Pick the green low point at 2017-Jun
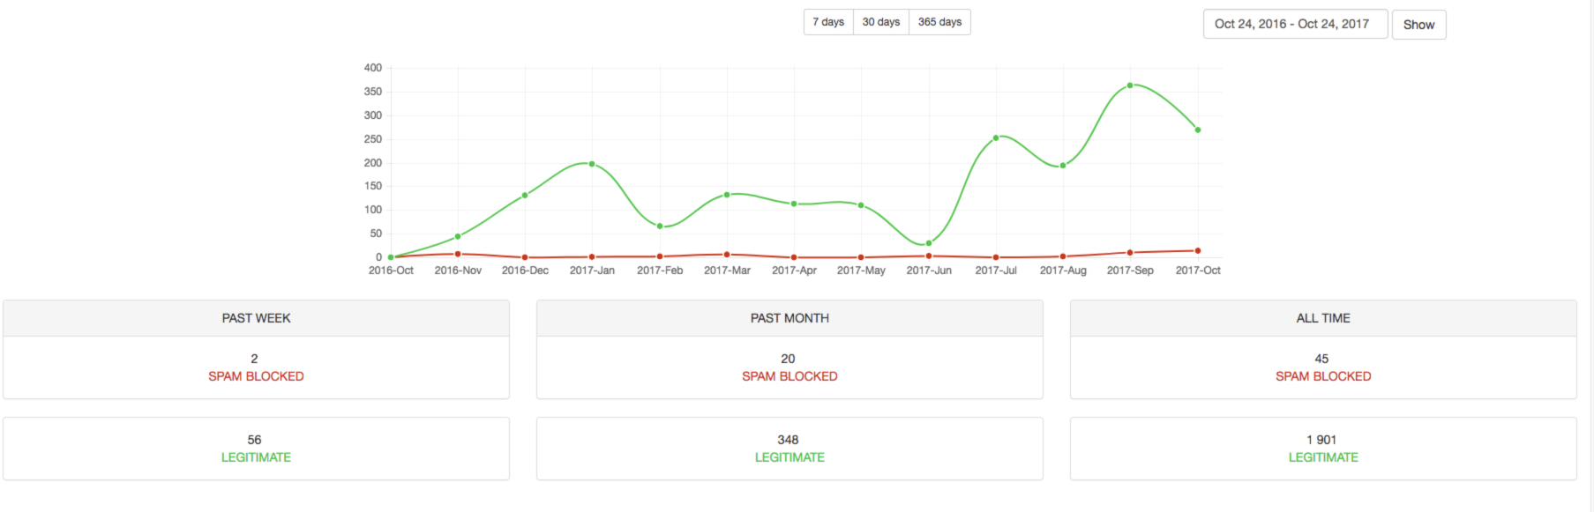Viewport: 1594px width, 512px height. point(929,243)
